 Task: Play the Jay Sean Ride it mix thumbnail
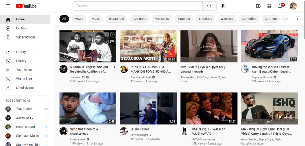(209, 46)
